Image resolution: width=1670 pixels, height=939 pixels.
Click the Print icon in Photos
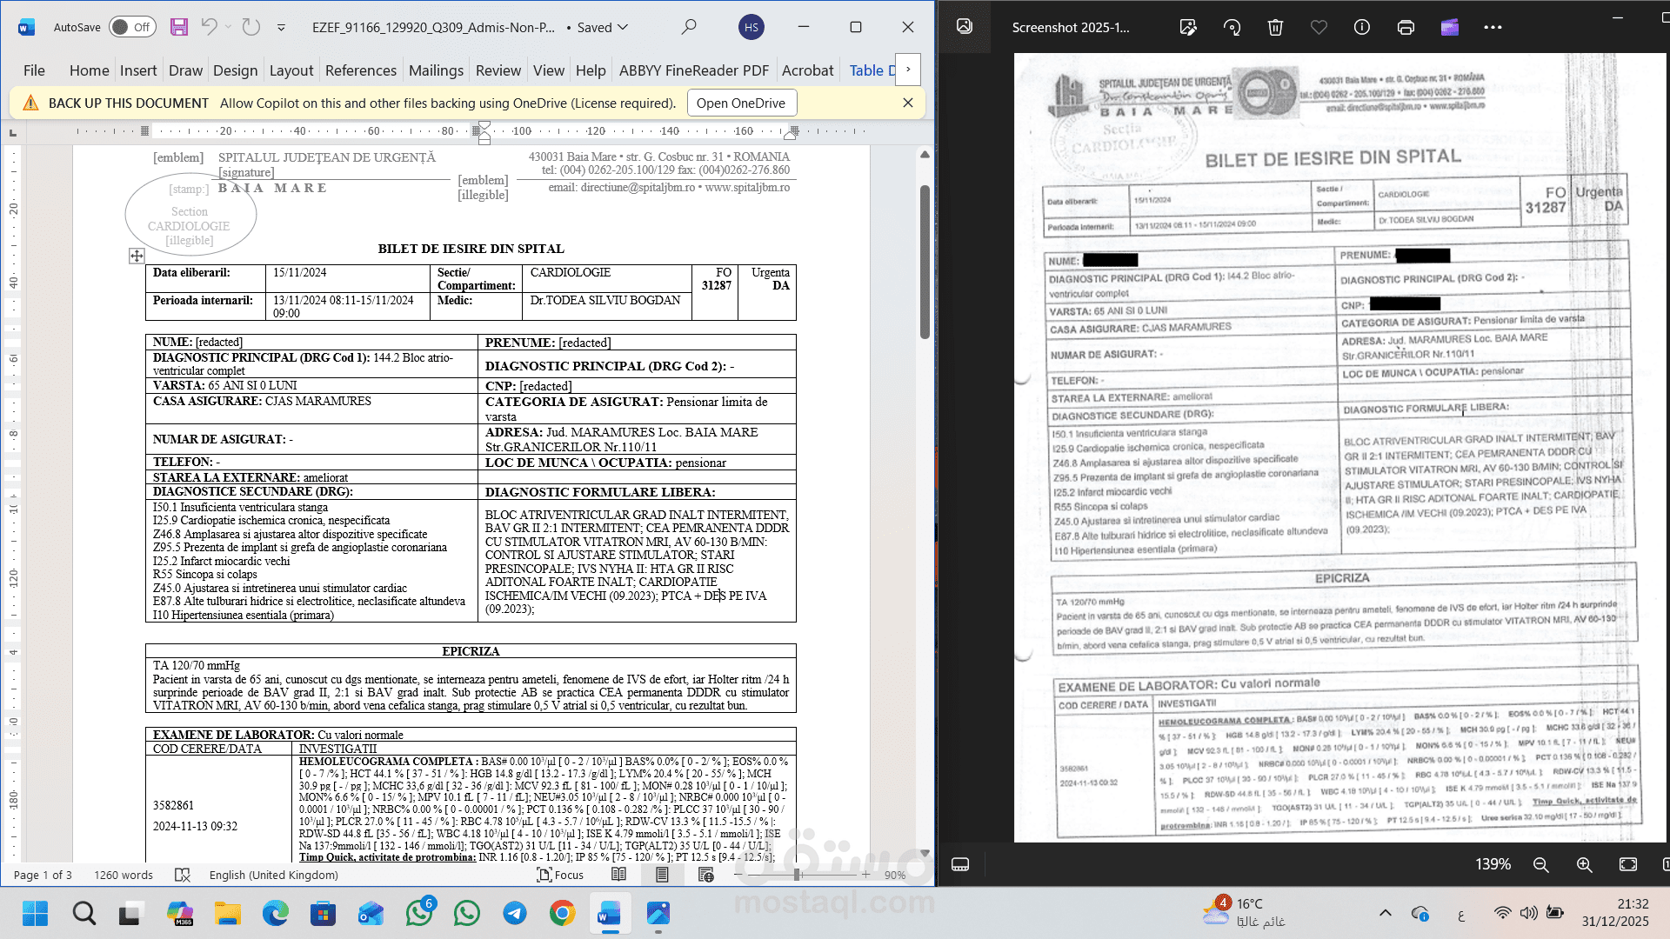tap(1406, 27)
